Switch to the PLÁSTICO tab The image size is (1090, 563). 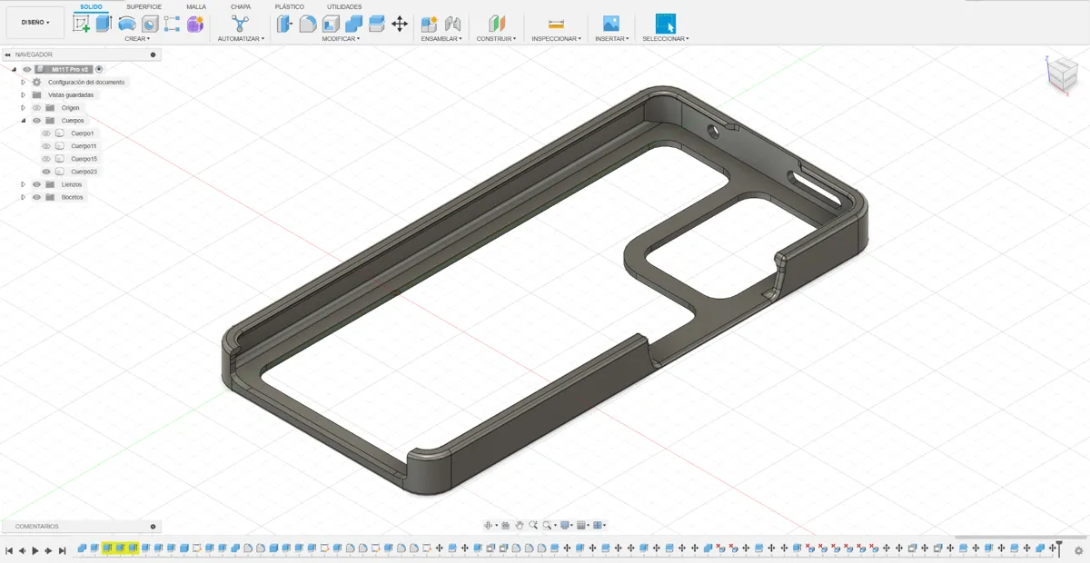pos(290,6)
